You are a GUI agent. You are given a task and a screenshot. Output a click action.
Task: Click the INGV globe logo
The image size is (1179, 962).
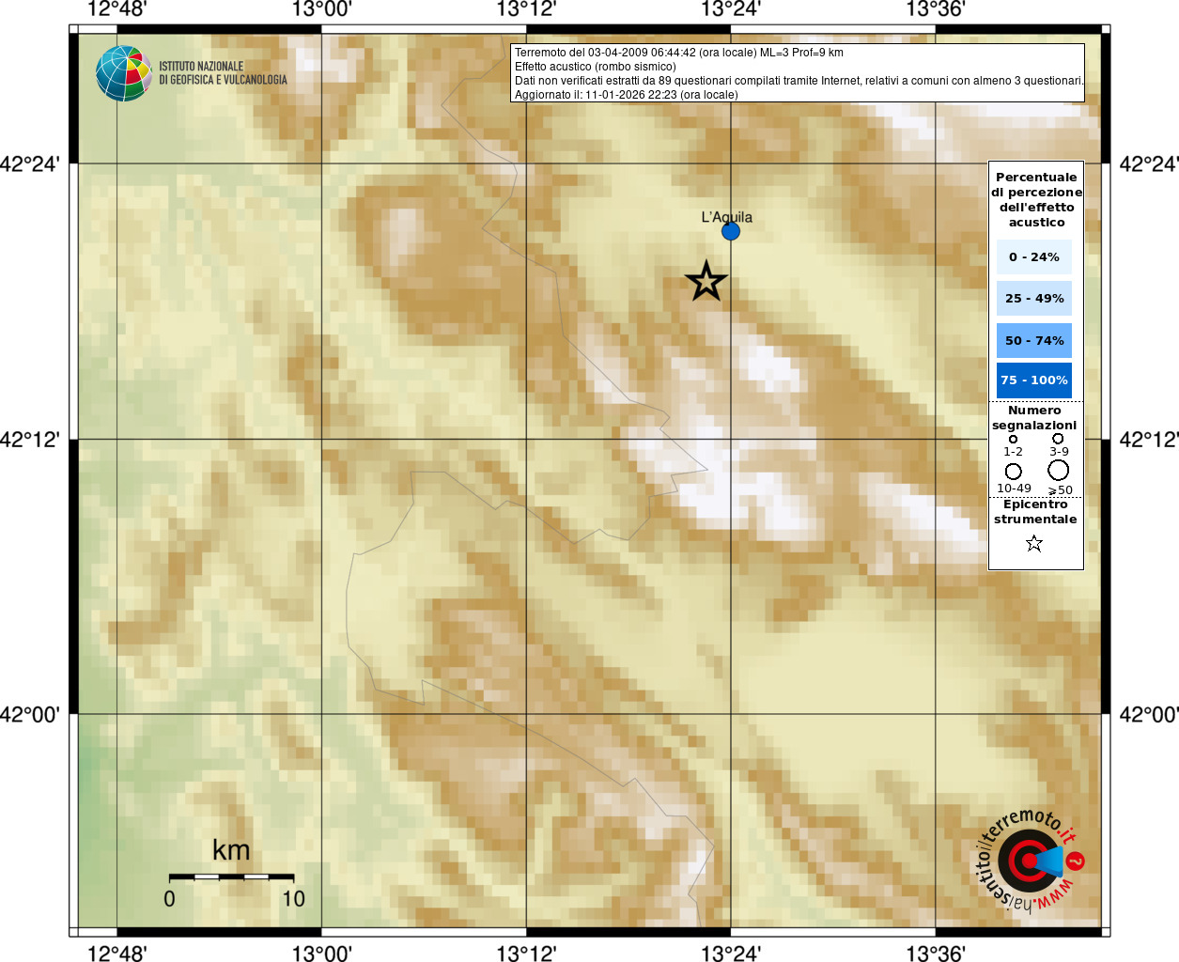point(124,73)
